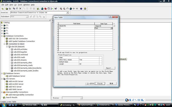Open the Stylesheet dropdown

tap(27, 17)
